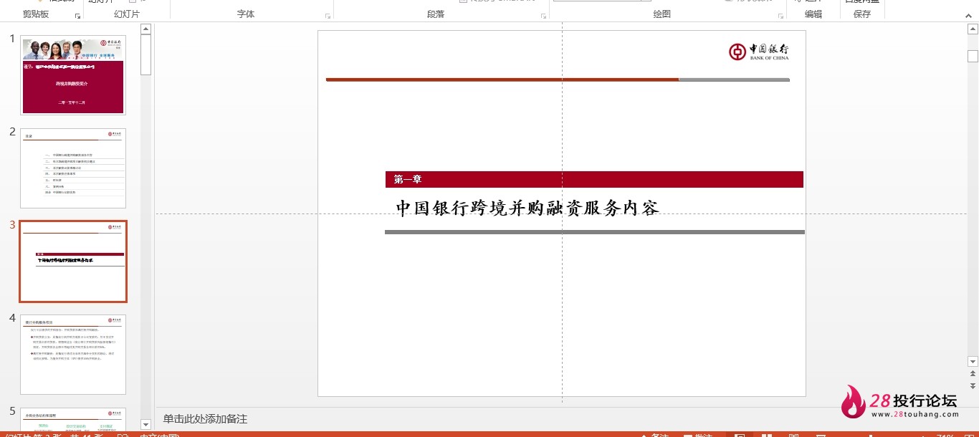Screen dimensions: 979x437
Task: Click the slide title 中国银行跨境并购融资服务内容
Action: pos(527,208)
